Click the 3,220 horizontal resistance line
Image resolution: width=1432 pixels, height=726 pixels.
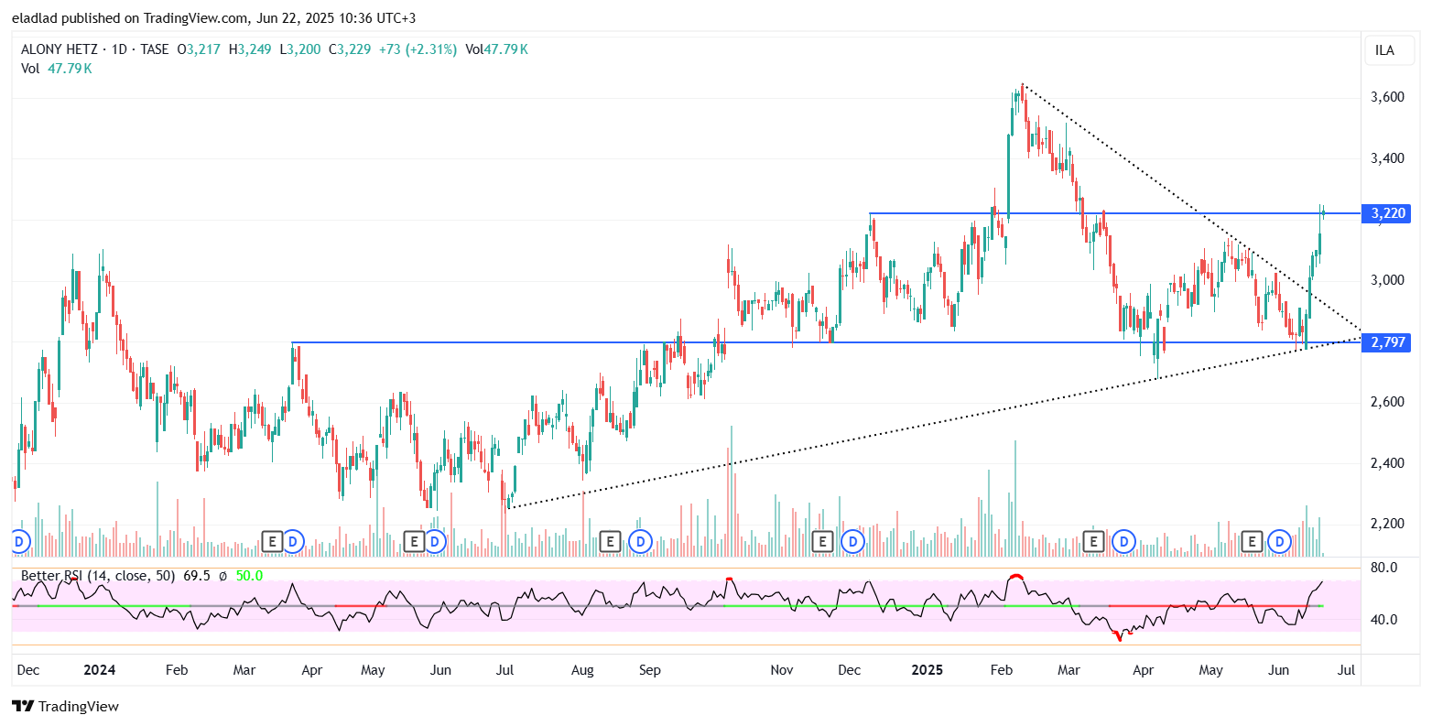click(x=1115, y=213)
